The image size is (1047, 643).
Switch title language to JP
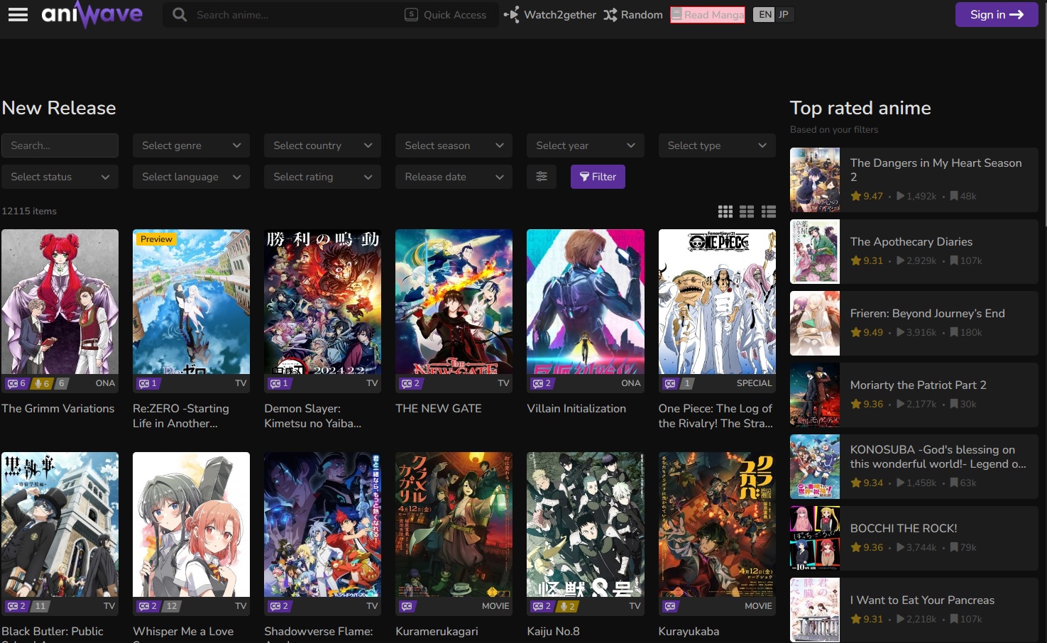click(x=784, y=14)
